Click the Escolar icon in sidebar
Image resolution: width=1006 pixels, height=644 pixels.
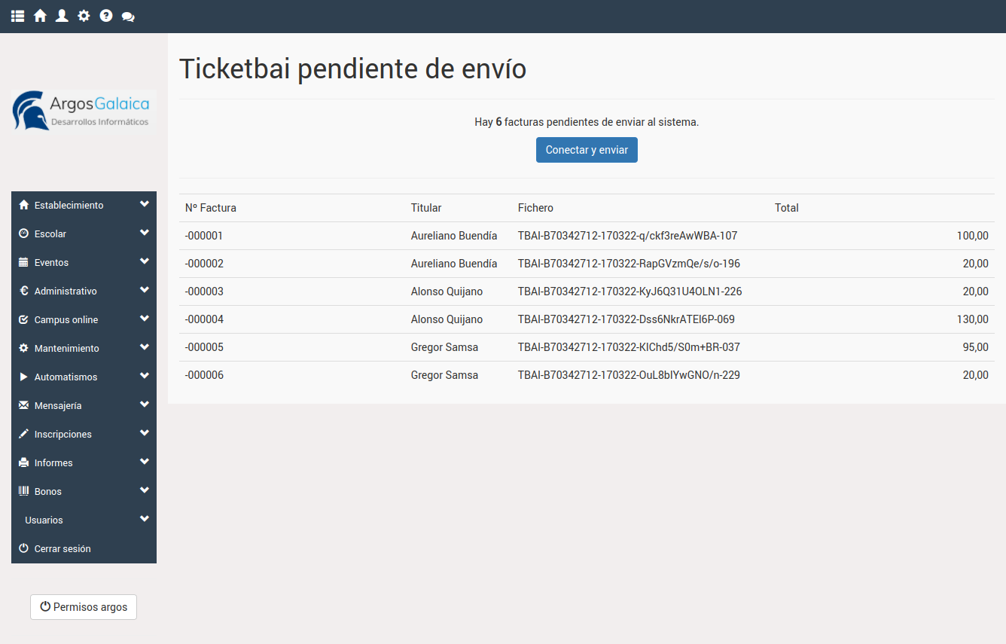coord(23,233)
